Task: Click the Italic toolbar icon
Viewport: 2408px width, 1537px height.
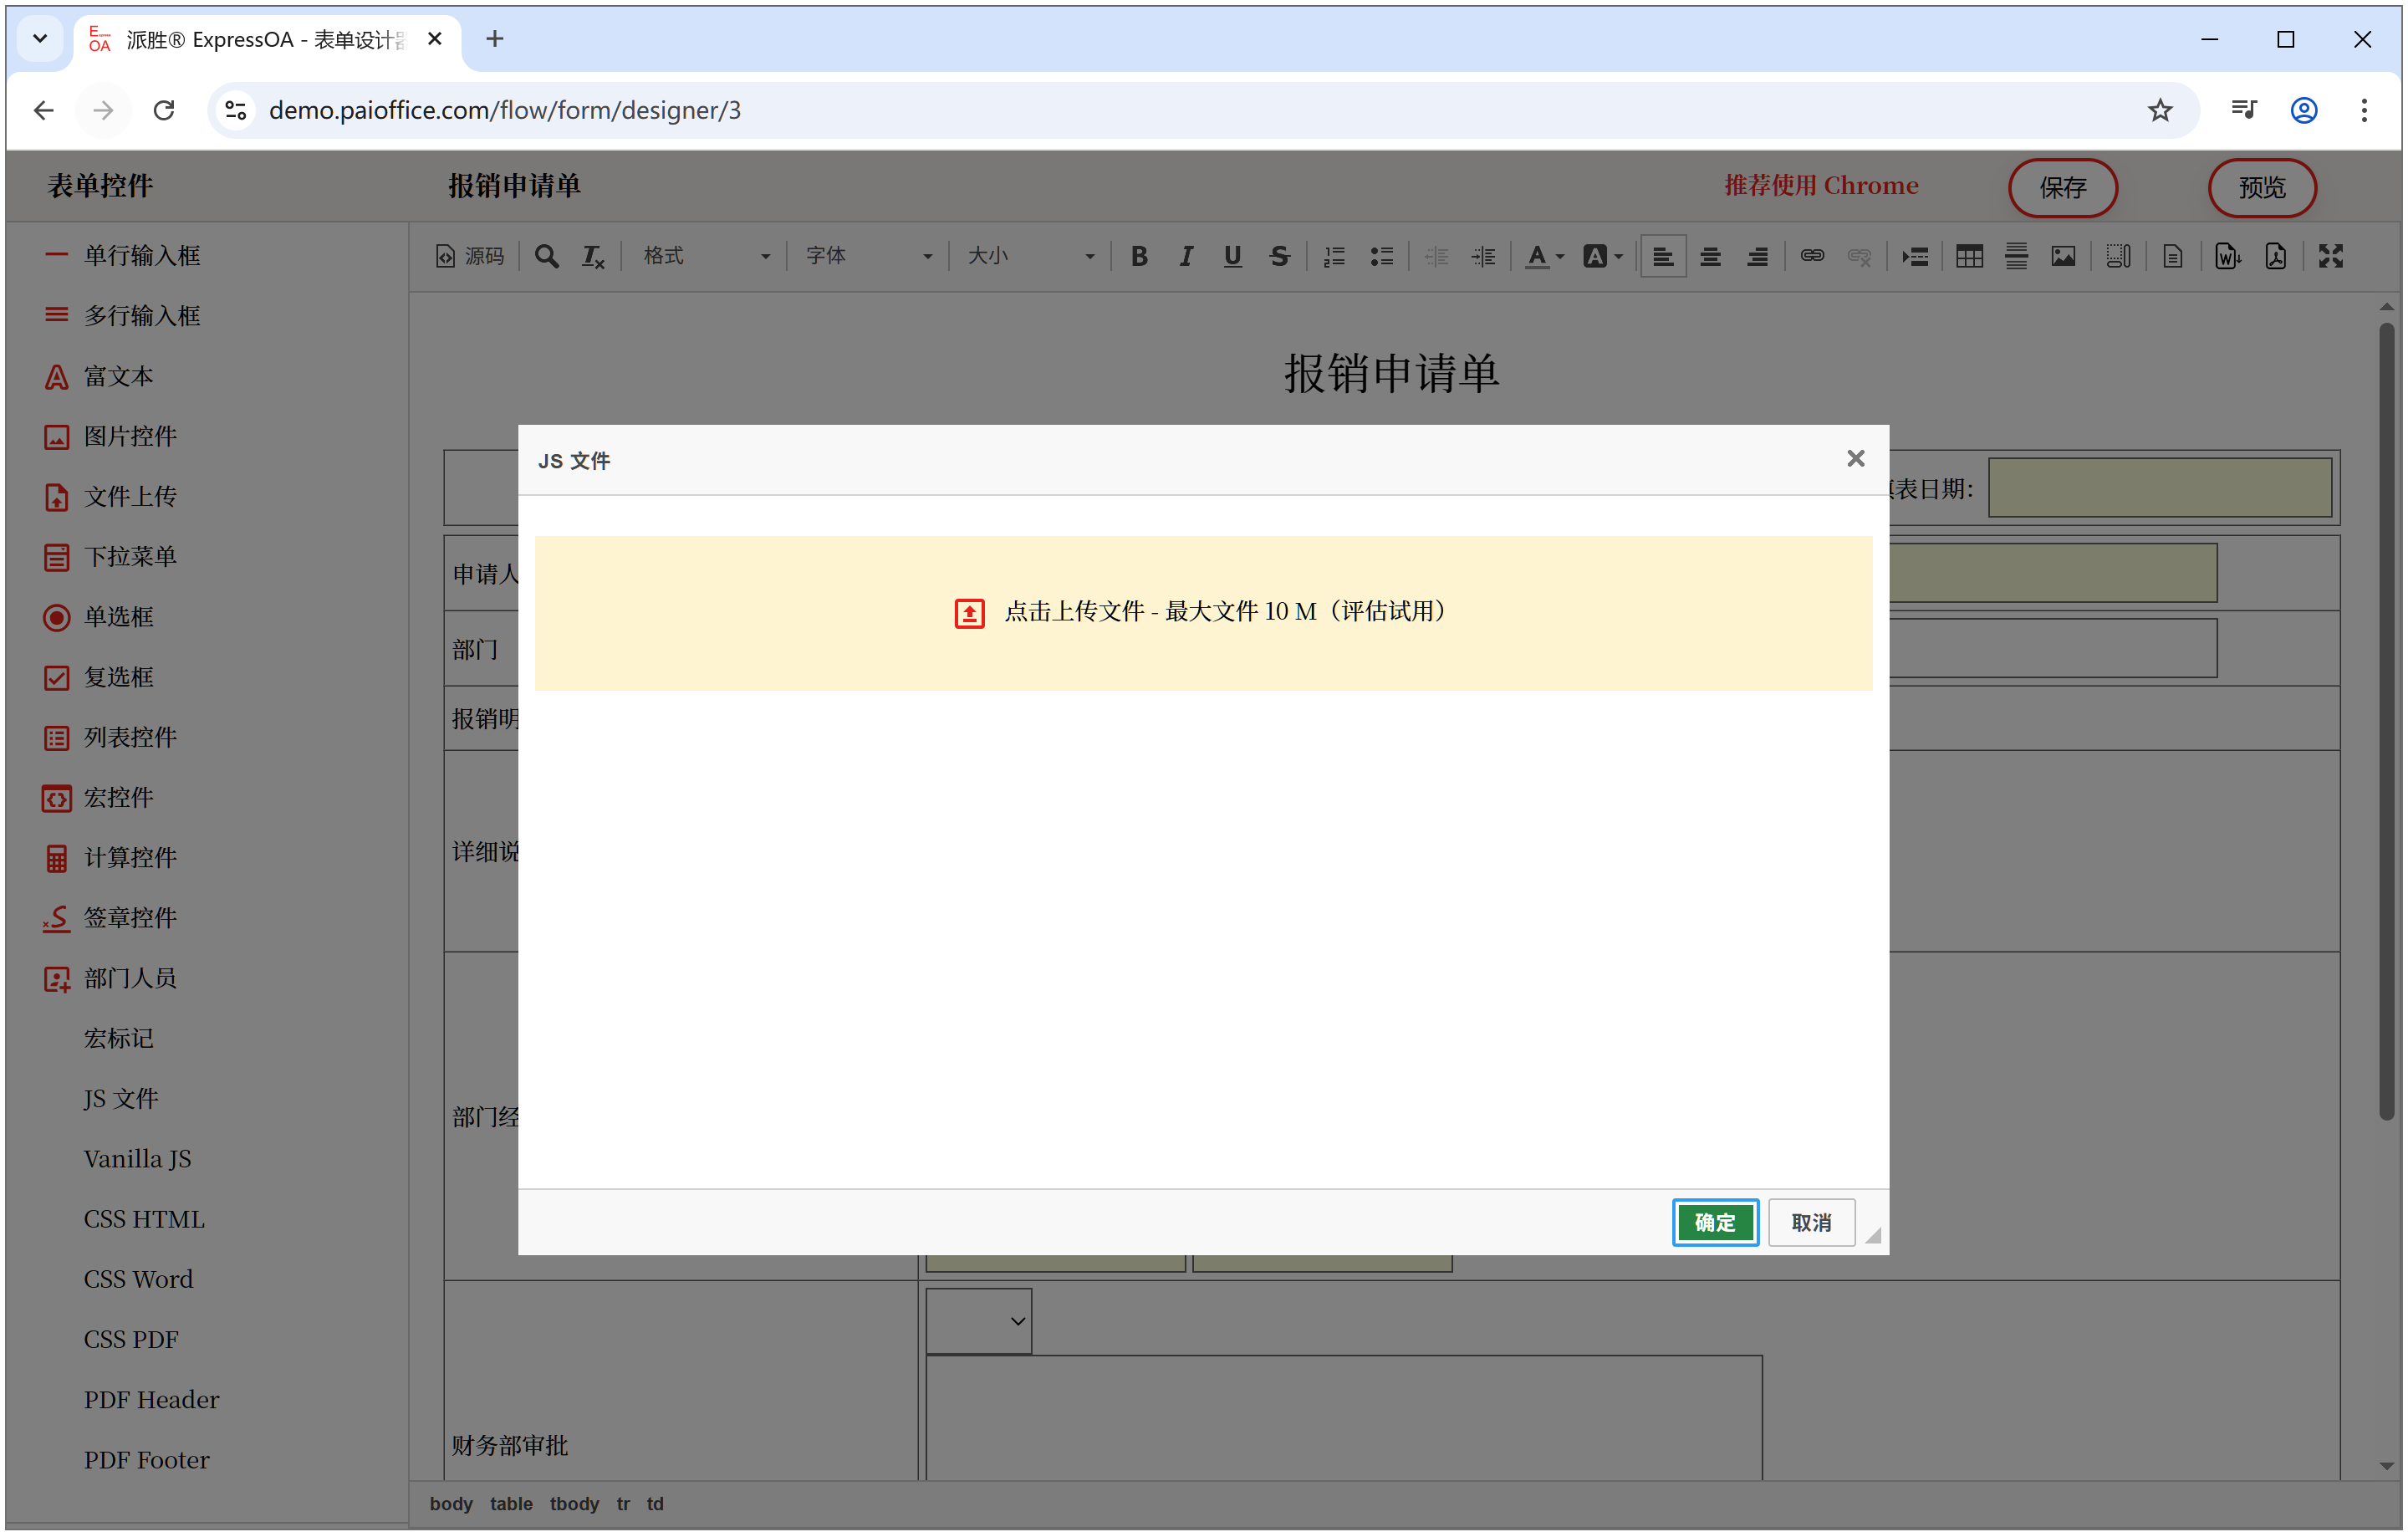Action: click(x=1186, y=256)
